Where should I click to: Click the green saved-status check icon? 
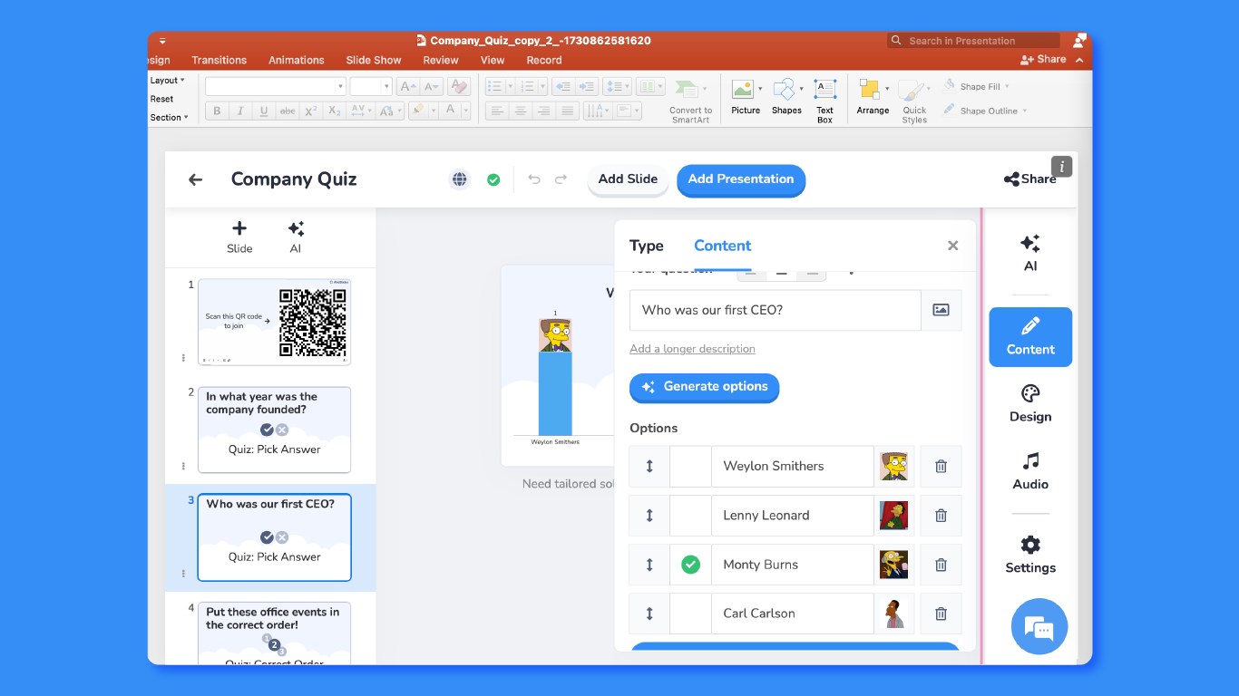coord(493,179)
